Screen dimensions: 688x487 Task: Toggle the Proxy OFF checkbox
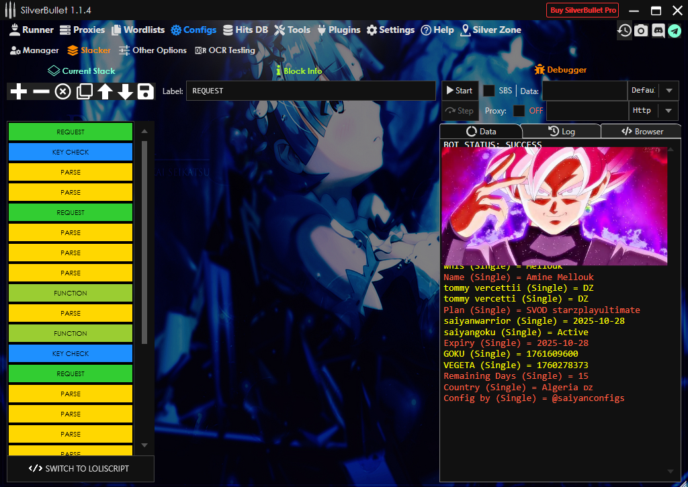point(519,111)
